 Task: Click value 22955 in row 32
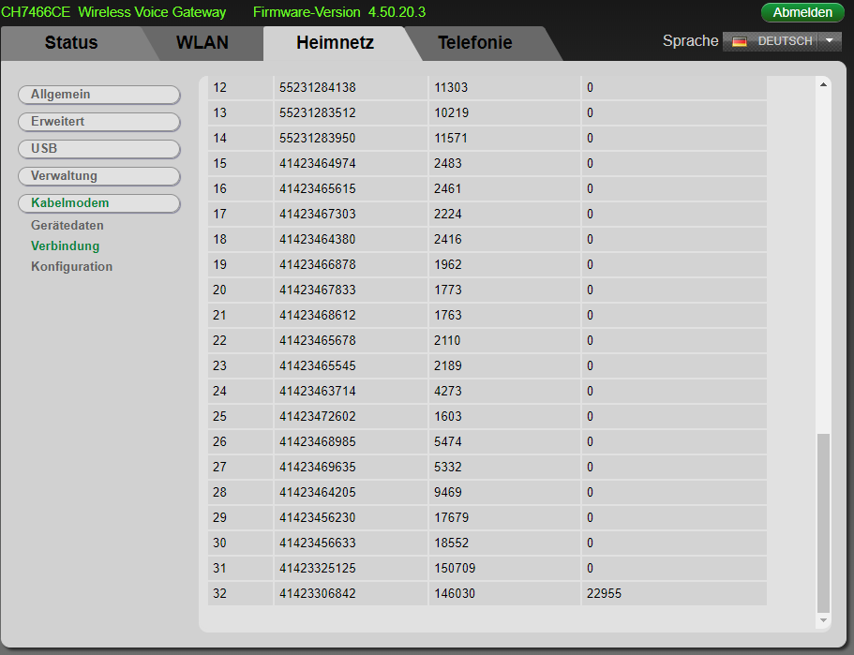pos(604,594)
